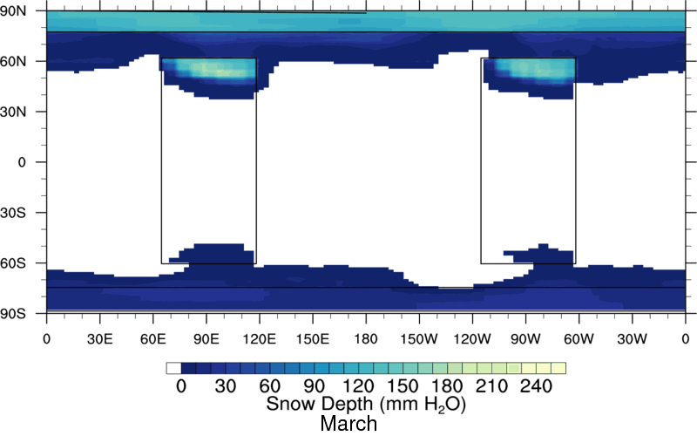Screen dimensions: 697x436
Task: Click the colorbar 120 value label
Action: (x=359, y=385)
